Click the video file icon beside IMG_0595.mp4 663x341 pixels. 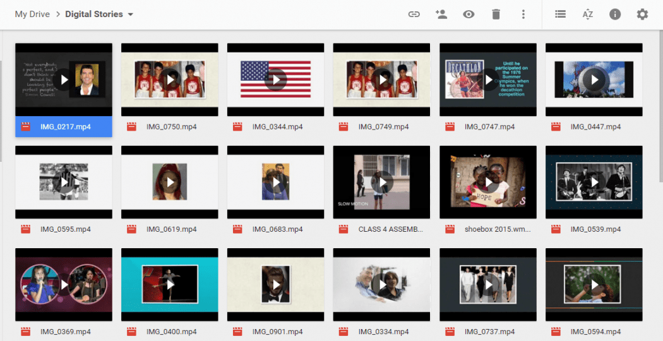[26, 229]
